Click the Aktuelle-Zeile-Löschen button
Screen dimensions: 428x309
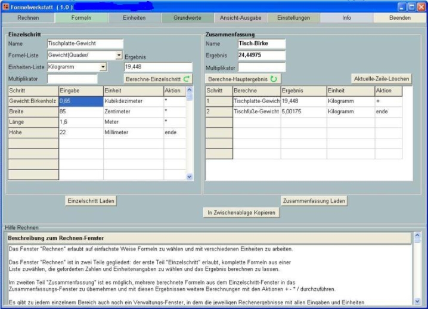382,78
